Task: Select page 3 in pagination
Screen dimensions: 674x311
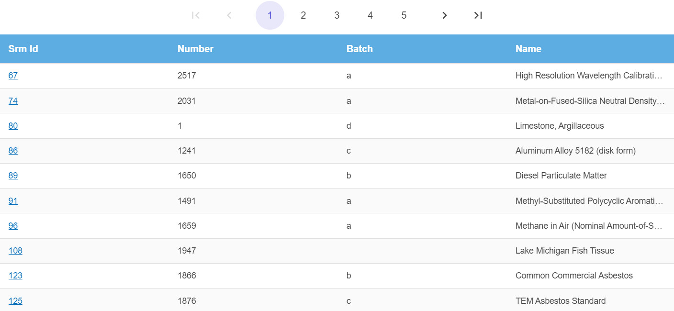Action: (x=337, y=15)
